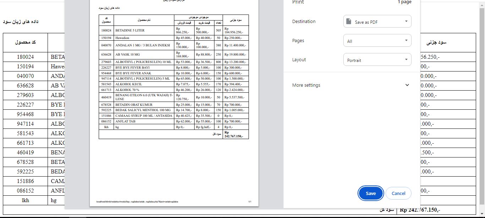The height and width of the screenshot is (218, 485).
Task: Click the print preview page thumbnail
Action: (174, 103)
